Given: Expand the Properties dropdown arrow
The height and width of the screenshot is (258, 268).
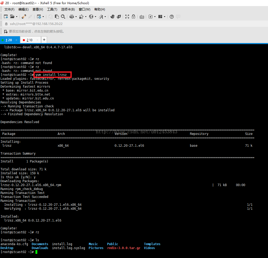Looking at the screenshot, I should pyautogui.click(x=43, y=17).
